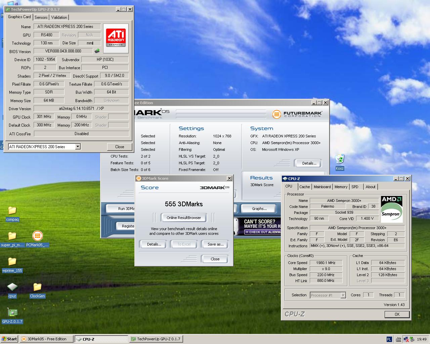Click the PL language indicator in tray
This screenshot has height=344, width=430.
[389, 339]
